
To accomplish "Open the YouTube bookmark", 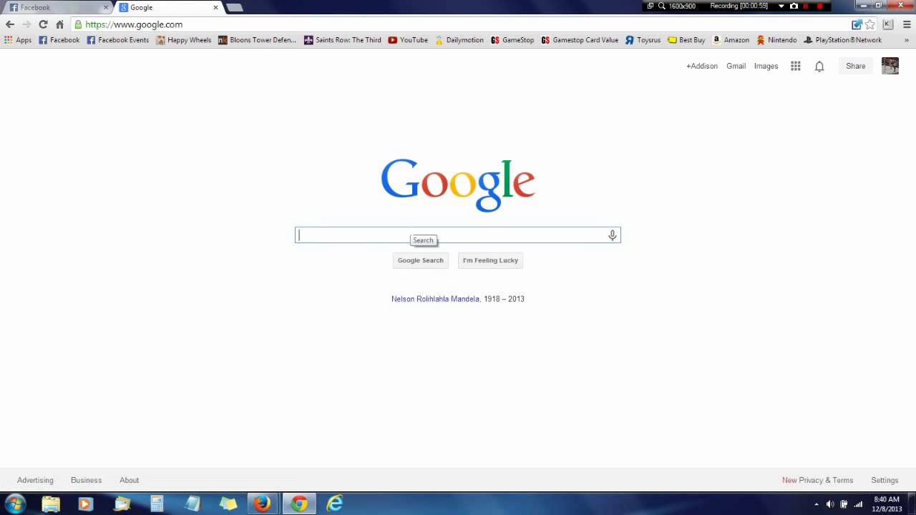I will click(x=408, y=40).
